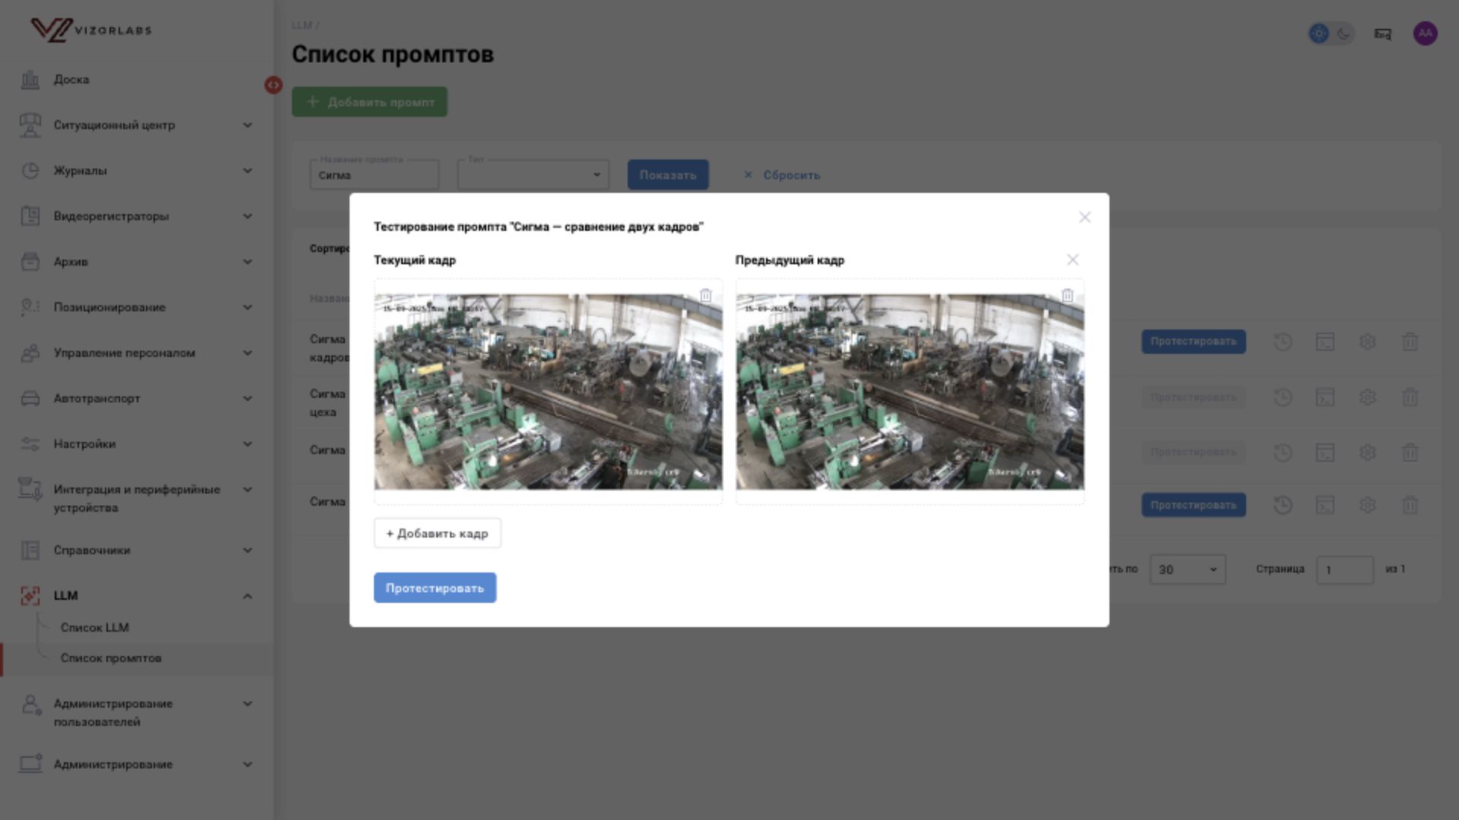Open settings gear for first prompt row

[1367, 342]
